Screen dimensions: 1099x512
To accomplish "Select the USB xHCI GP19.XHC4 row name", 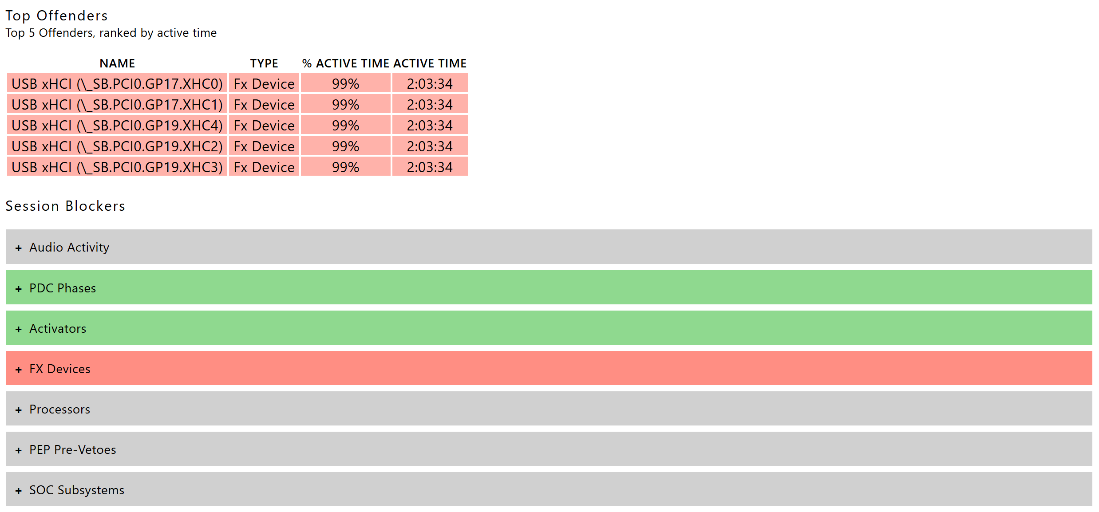I will [x=117, y=126].
